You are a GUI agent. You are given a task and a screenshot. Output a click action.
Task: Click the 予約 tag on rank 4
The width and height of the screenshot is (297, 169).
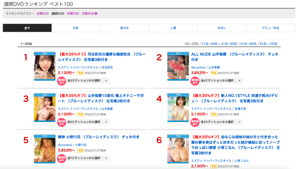(213, 114)
